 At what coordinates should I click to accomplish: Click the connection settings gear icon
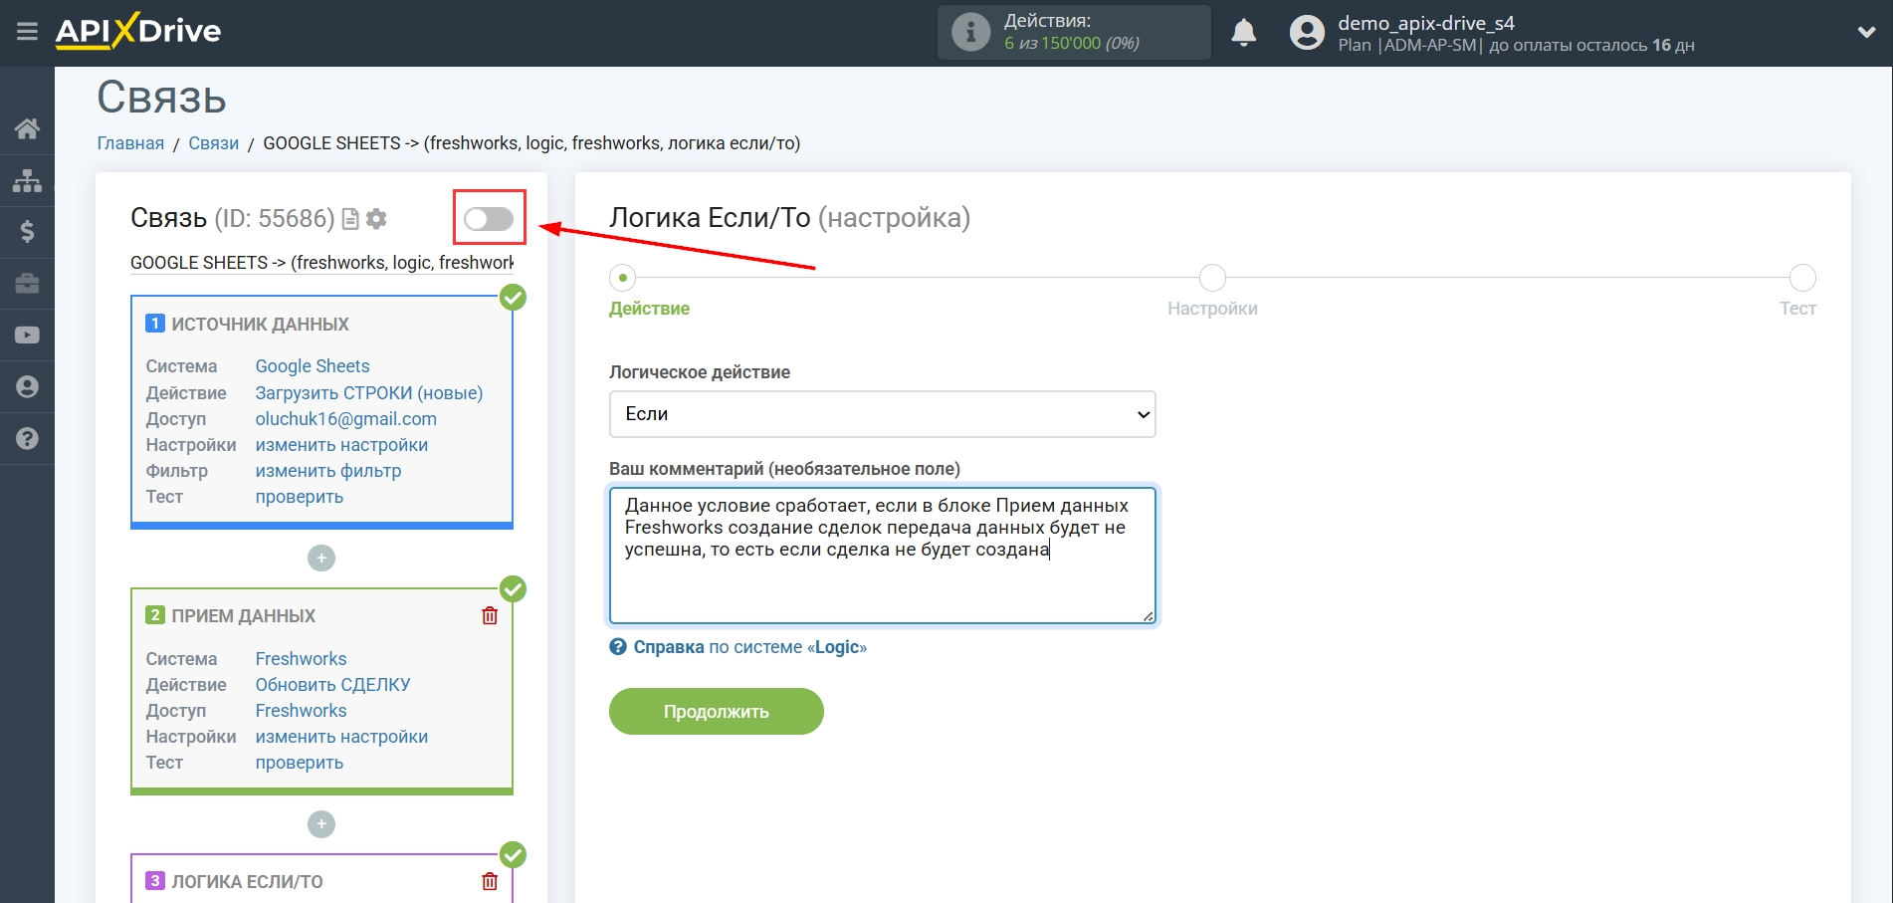pyautogui.click(x=376, y=219)
